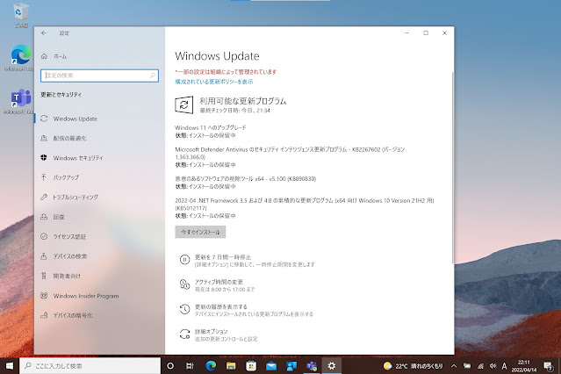
Task: Open 開発者向け in the sidebar
Action: pyautogui.click(x=99, y=276)
